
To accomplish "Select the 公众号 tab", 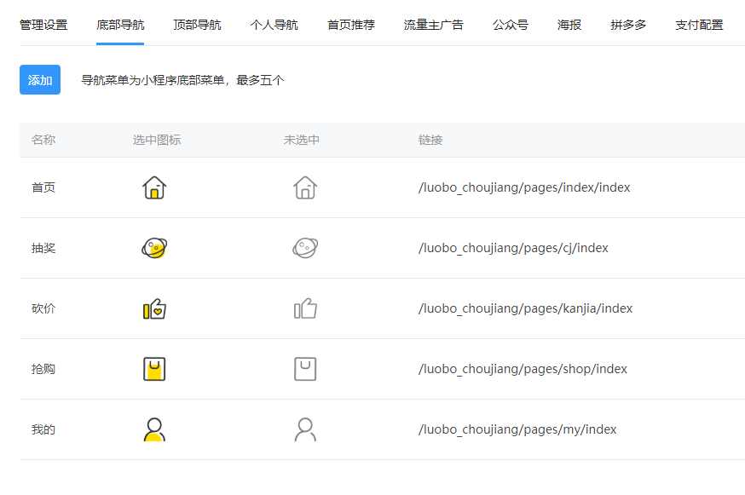I will pos(511,25).
